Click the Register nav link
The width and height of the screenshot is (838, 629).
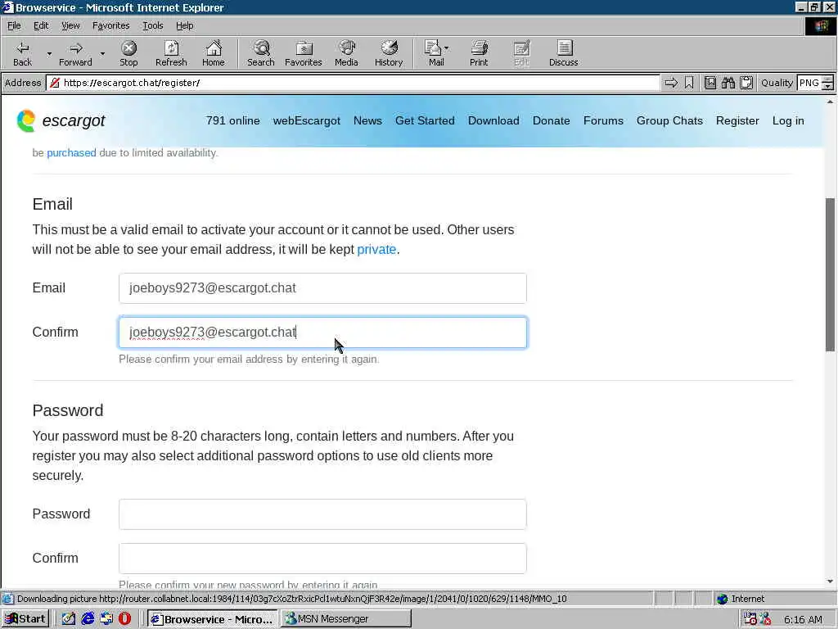pyautogui.click(x=737, y=121)
